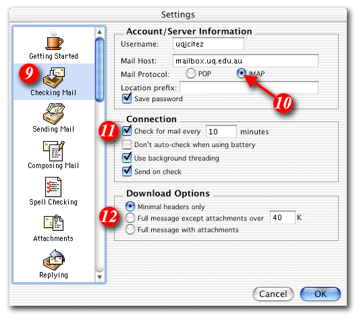Open the Sending Mail outbox icon
Viewport: 361px width, 320px height.
[x=54, y=114]
